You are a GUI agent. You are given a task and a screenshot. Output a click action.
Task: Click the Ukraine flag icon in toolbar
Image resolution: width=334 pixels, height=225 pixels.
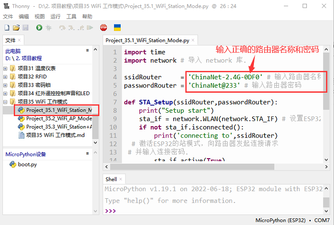(117, 28)
